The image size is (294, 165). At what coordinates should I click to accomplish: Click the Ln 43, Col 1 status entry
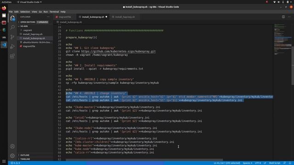[x=227, y=163]
